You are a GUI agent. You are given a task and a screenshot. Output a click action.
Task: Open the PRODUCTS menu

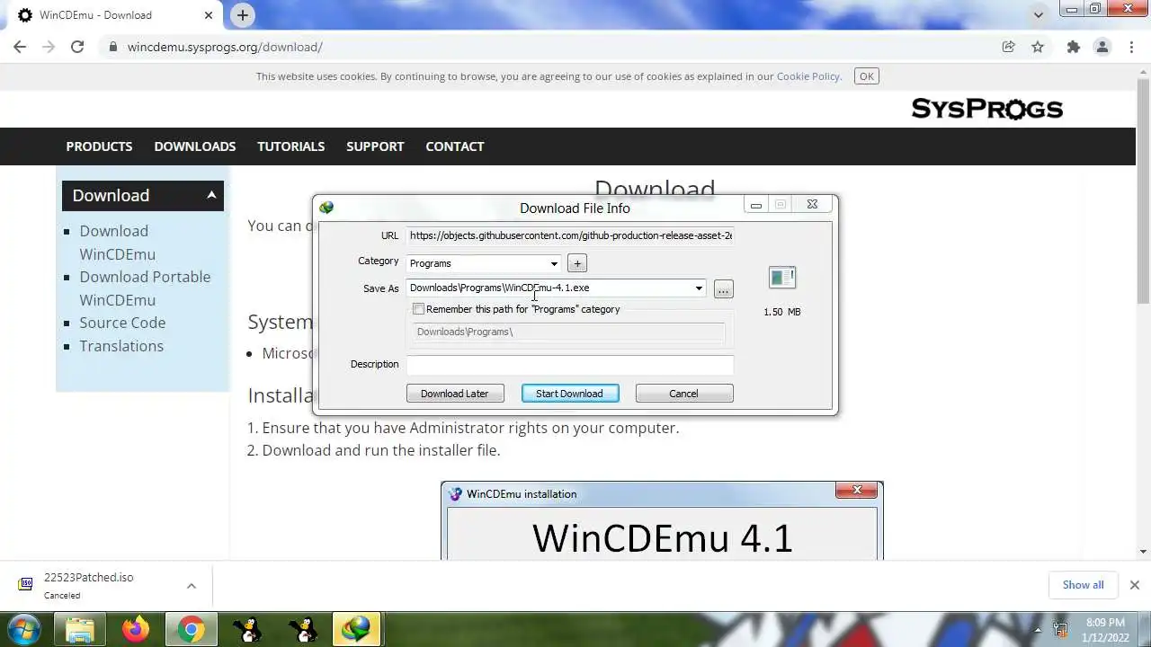(x=99, y=146)
